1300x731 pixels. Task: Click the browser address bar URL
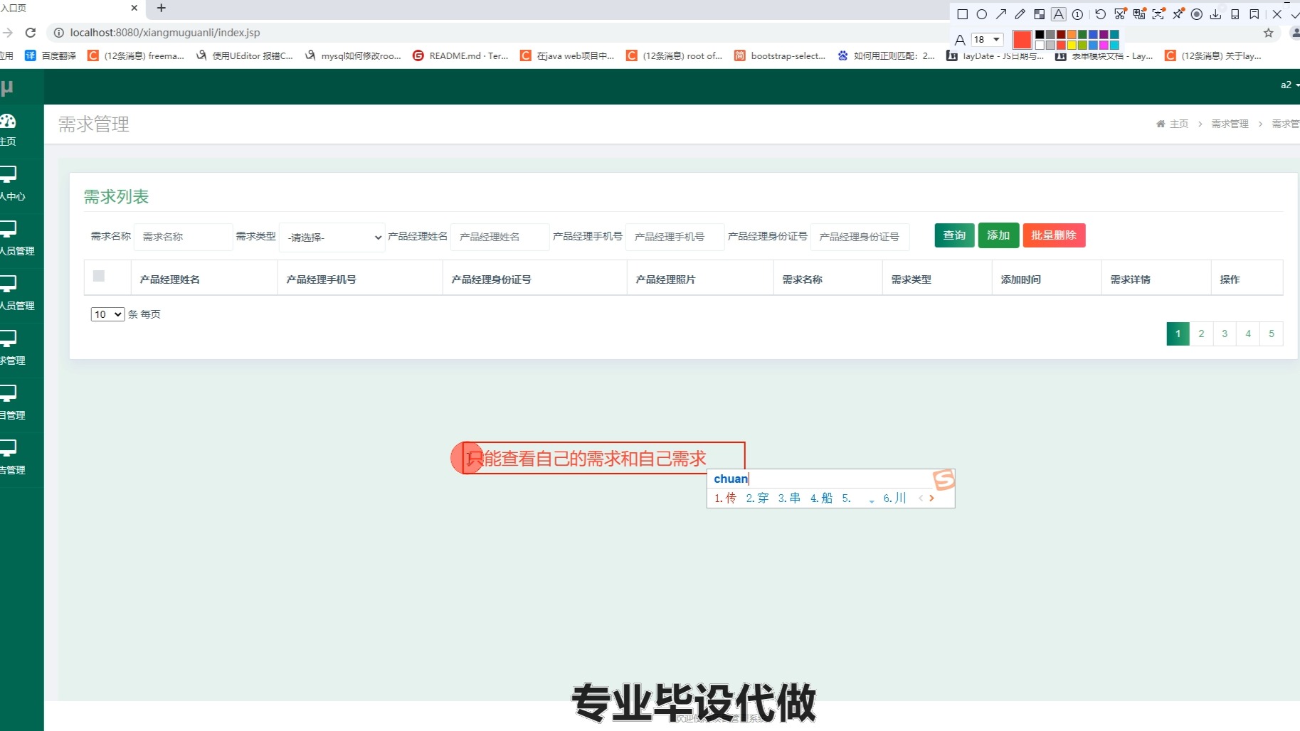point(165,33)
